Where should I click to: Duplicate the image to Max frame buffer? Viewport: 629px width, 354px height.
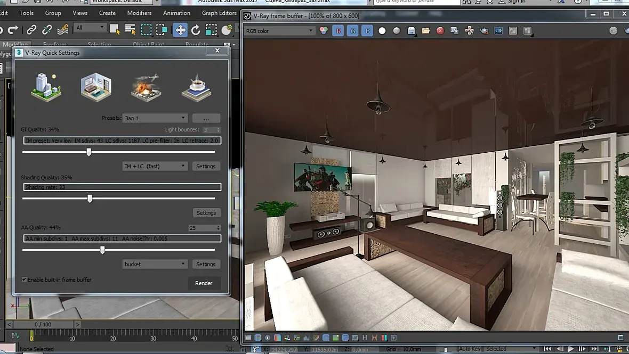click(x=455, y=31)
